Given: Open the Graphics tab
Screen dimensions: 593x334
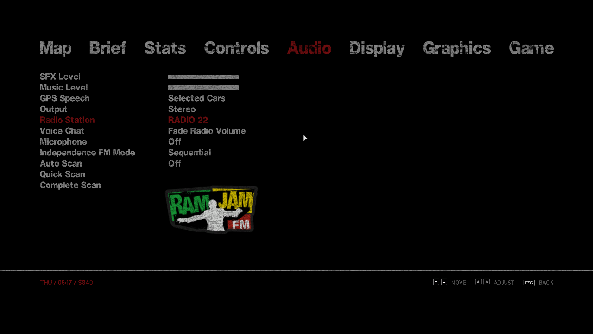Looking at the screenshot, I should (x=457, y=49).
